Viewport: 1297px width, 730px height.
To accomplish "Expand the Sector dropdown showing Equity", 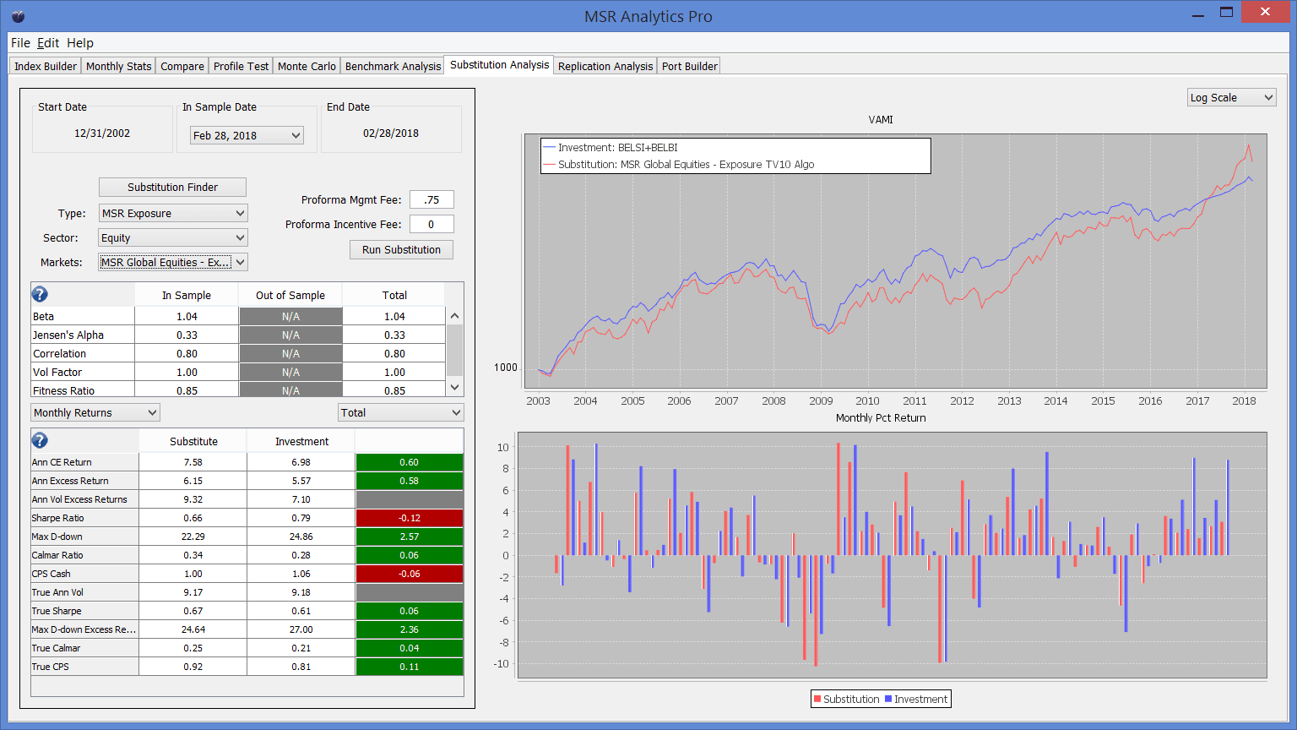I will click(x=172, y=238).
